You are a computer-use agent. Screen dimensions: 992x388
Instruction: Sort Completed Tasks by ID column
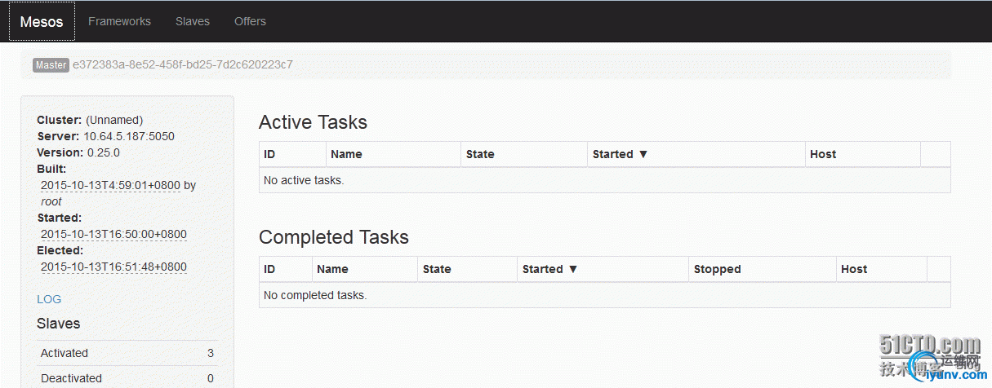tap(286, 269)
